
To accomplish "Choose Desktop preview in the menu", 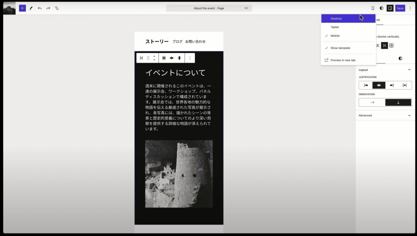I will (348, 18).
